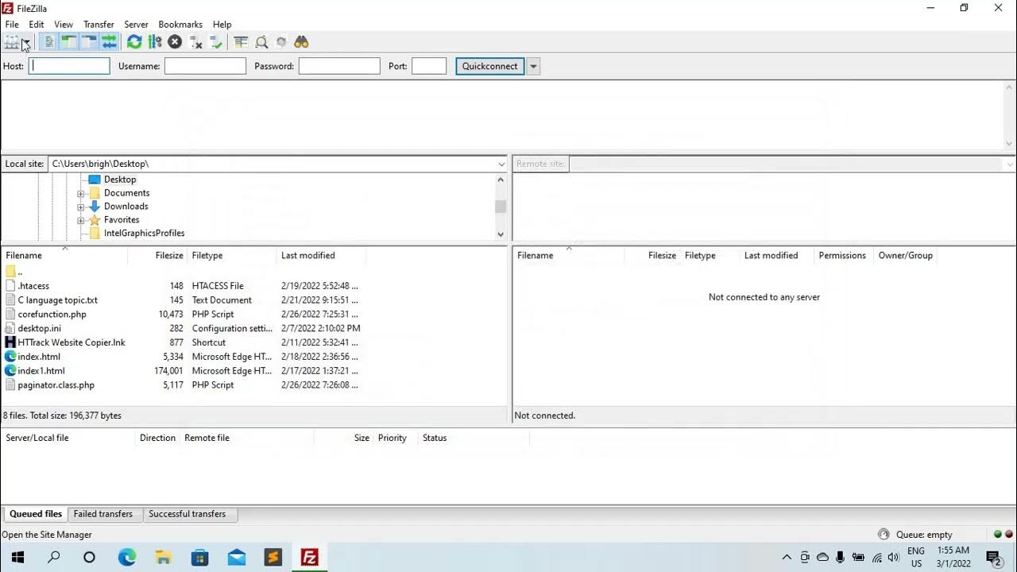Select desktop.ini file
Screen dimensions: 1017x572
[39, 328]
